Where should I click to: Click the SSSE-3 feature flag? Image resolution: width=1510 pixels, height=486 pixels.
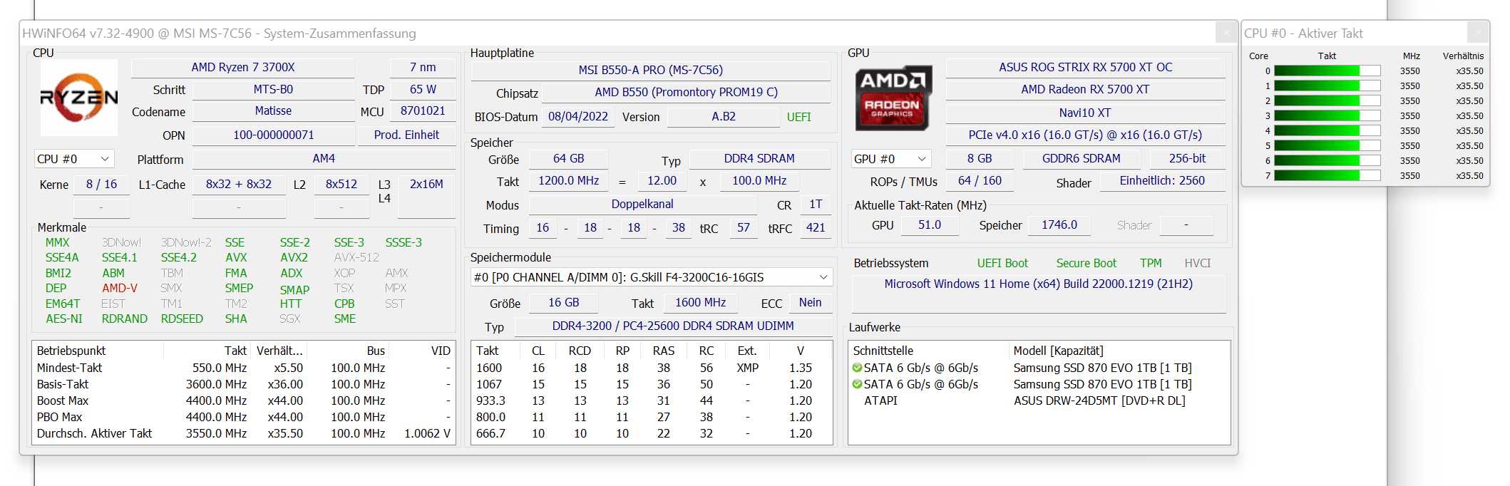coord(404,243)
